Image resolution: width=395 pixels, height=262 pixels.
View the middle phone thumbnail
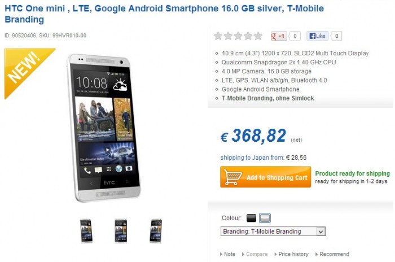click(121, 231)
